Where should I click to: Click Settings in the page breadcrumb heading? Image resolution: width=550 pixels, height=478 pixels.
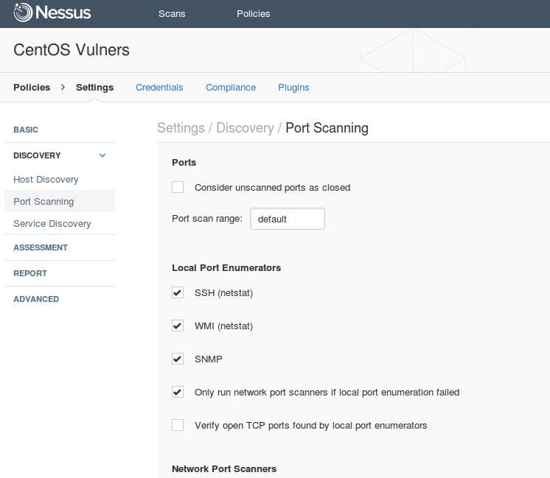[181, 128]
